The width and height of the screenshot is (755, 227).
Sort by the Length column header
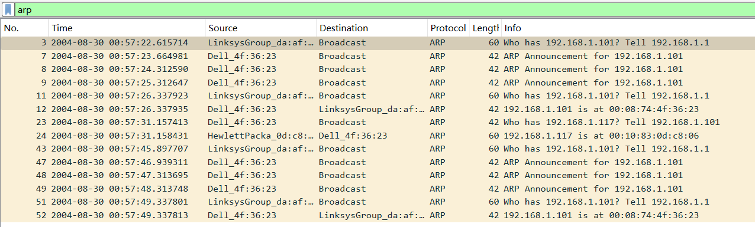pyautogui.click(x=485, y=28)
